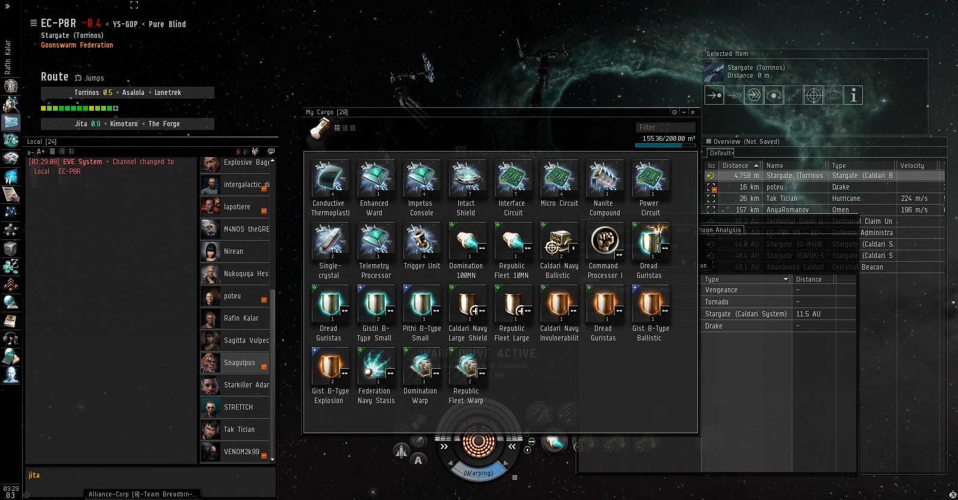
Task: Click Torrinos in the route panel
Action: tap(87, 93)
